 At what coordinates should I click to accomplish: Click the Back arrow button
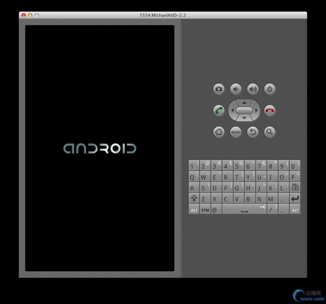pos(253,132)
